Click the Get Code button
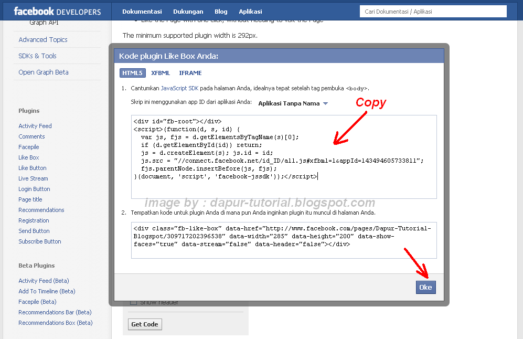 [145, 324]
